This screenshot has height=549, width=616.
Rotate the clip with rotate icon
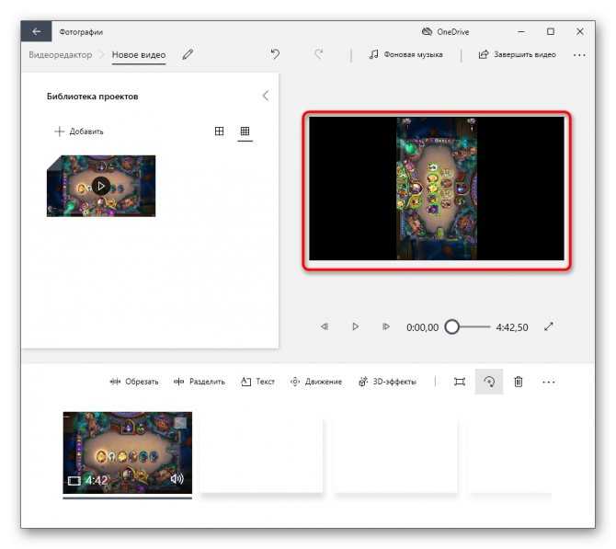(489, 382)
